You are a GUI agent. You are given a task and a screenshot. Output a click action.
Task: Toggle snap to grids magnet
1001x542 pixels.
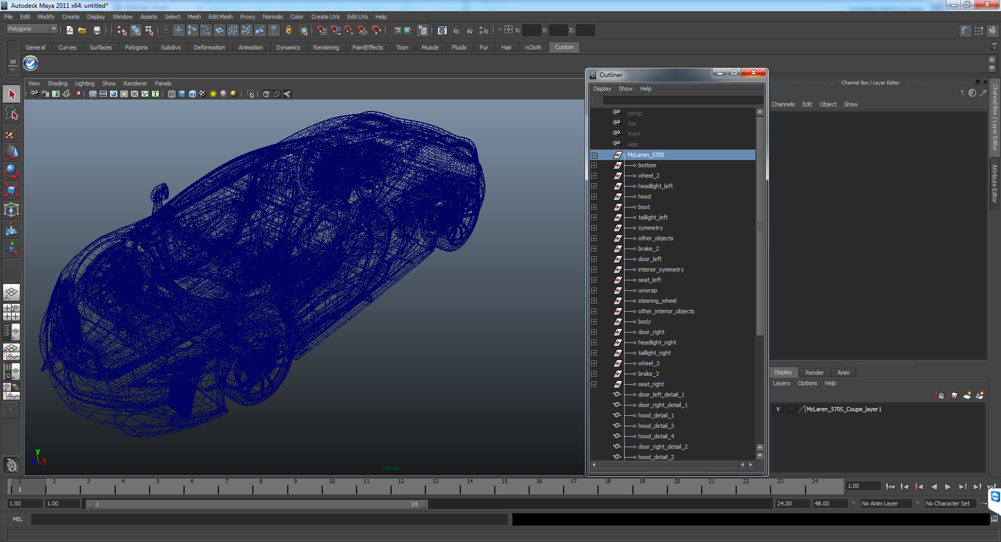pyautogui.click(x=322, y=30)
